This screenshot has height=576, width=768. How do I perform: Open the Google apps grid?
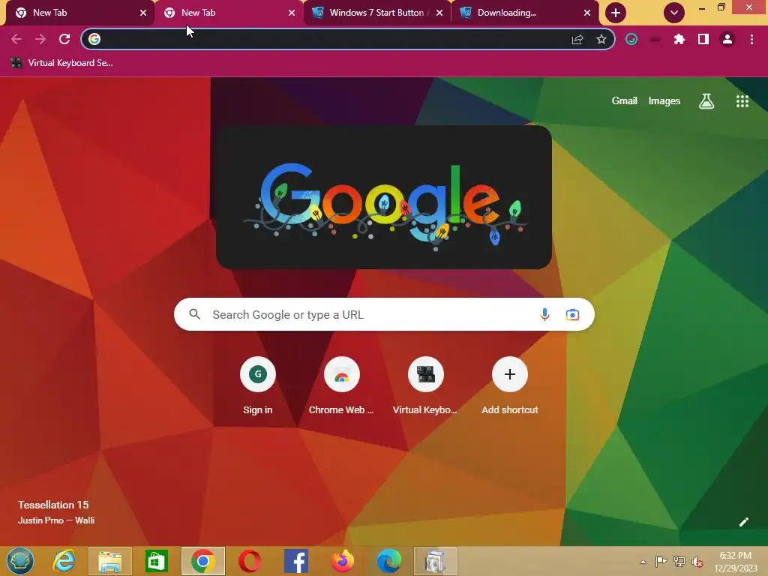742,101
